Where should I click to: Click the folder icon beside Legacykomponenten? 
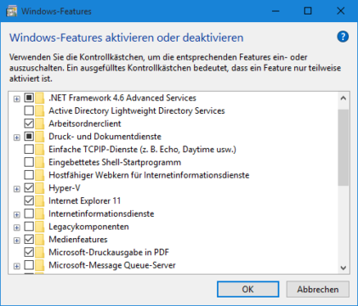point(40,227)
